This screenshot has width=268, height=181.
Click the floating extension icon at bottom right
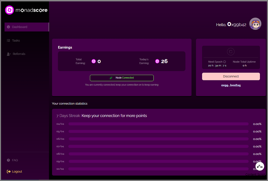[x=260, y=166]
